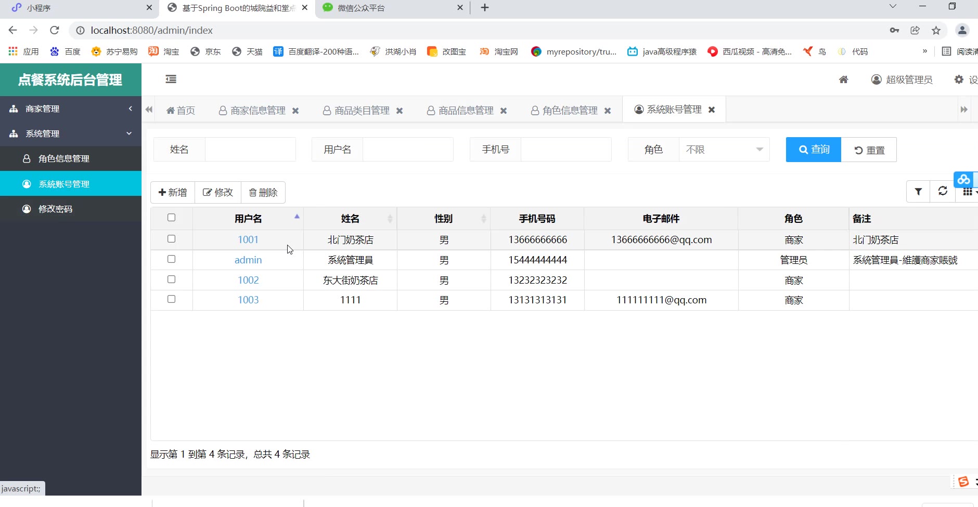
Task: Open 修改密码 in the sidebar
Action: click(55, 209)
